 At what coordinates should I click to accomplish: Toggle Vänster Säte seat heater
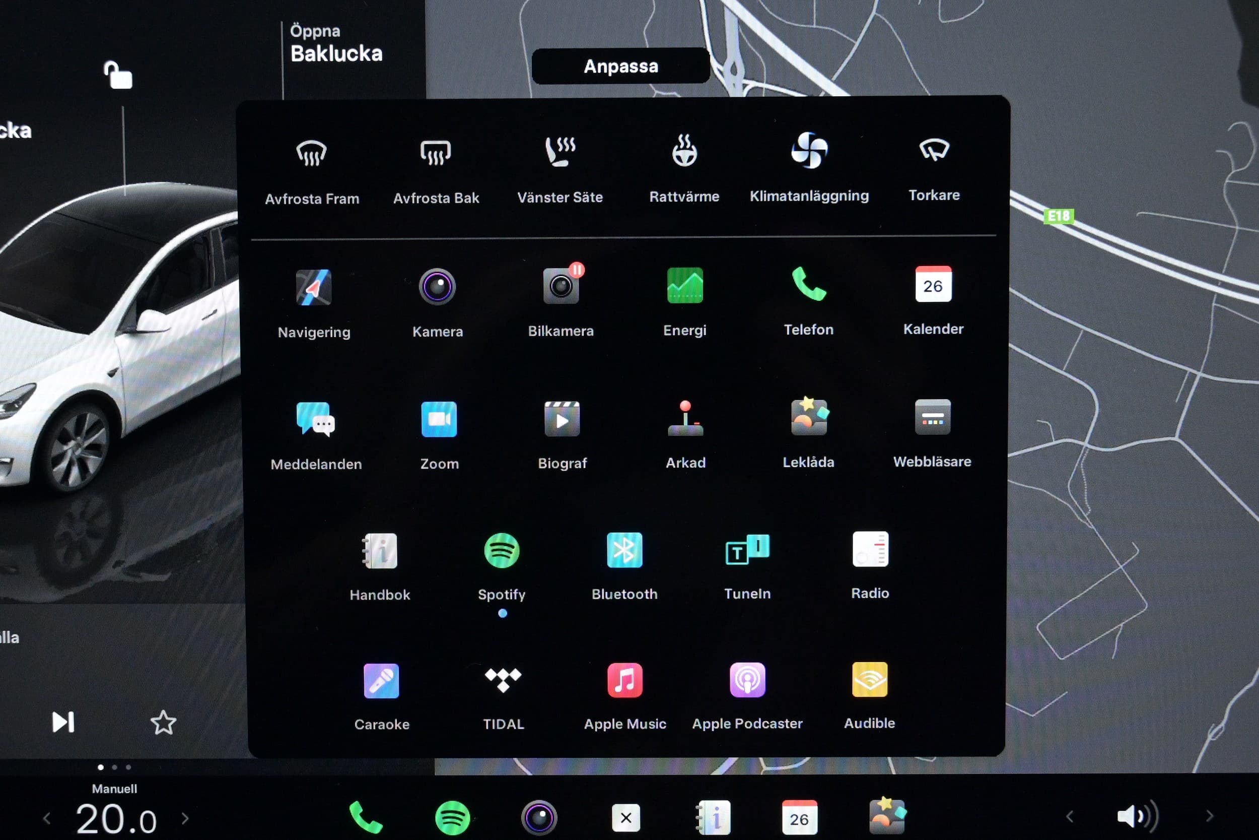560,152
